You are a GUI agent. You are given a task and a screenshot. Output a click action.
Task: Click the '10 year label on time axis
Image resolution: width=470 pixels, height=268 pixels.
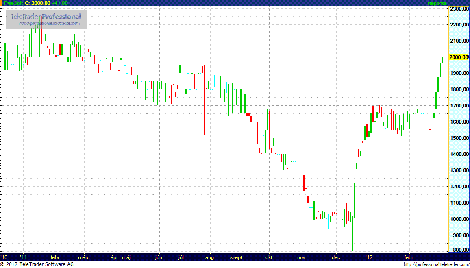tap(4, 257)
